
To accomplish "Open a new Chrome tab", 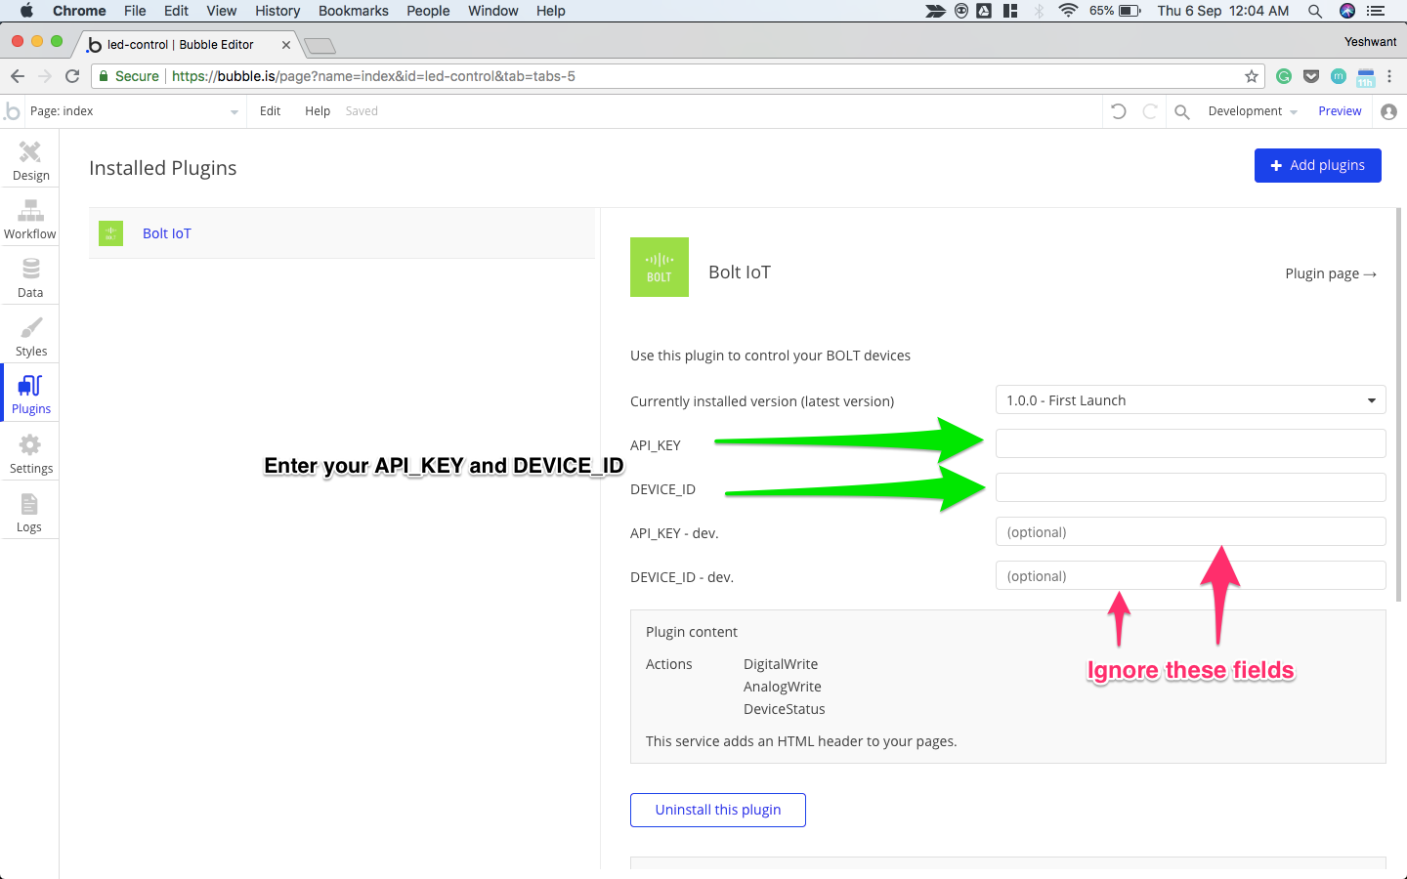I will (x=320, y=46).
